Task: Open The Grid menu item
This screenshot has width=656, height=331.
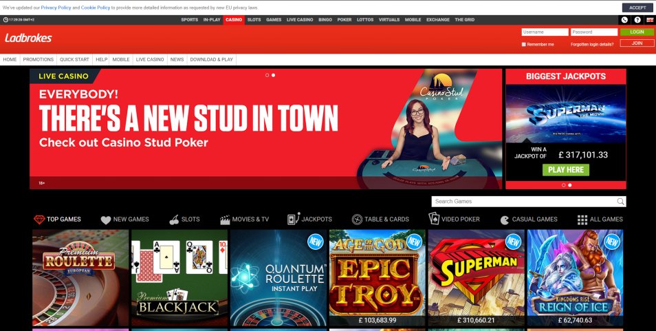Action: [464, 20]
